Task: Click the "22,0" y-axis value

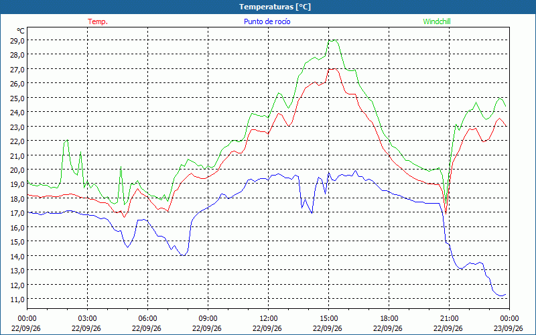Action: (17, 141)
